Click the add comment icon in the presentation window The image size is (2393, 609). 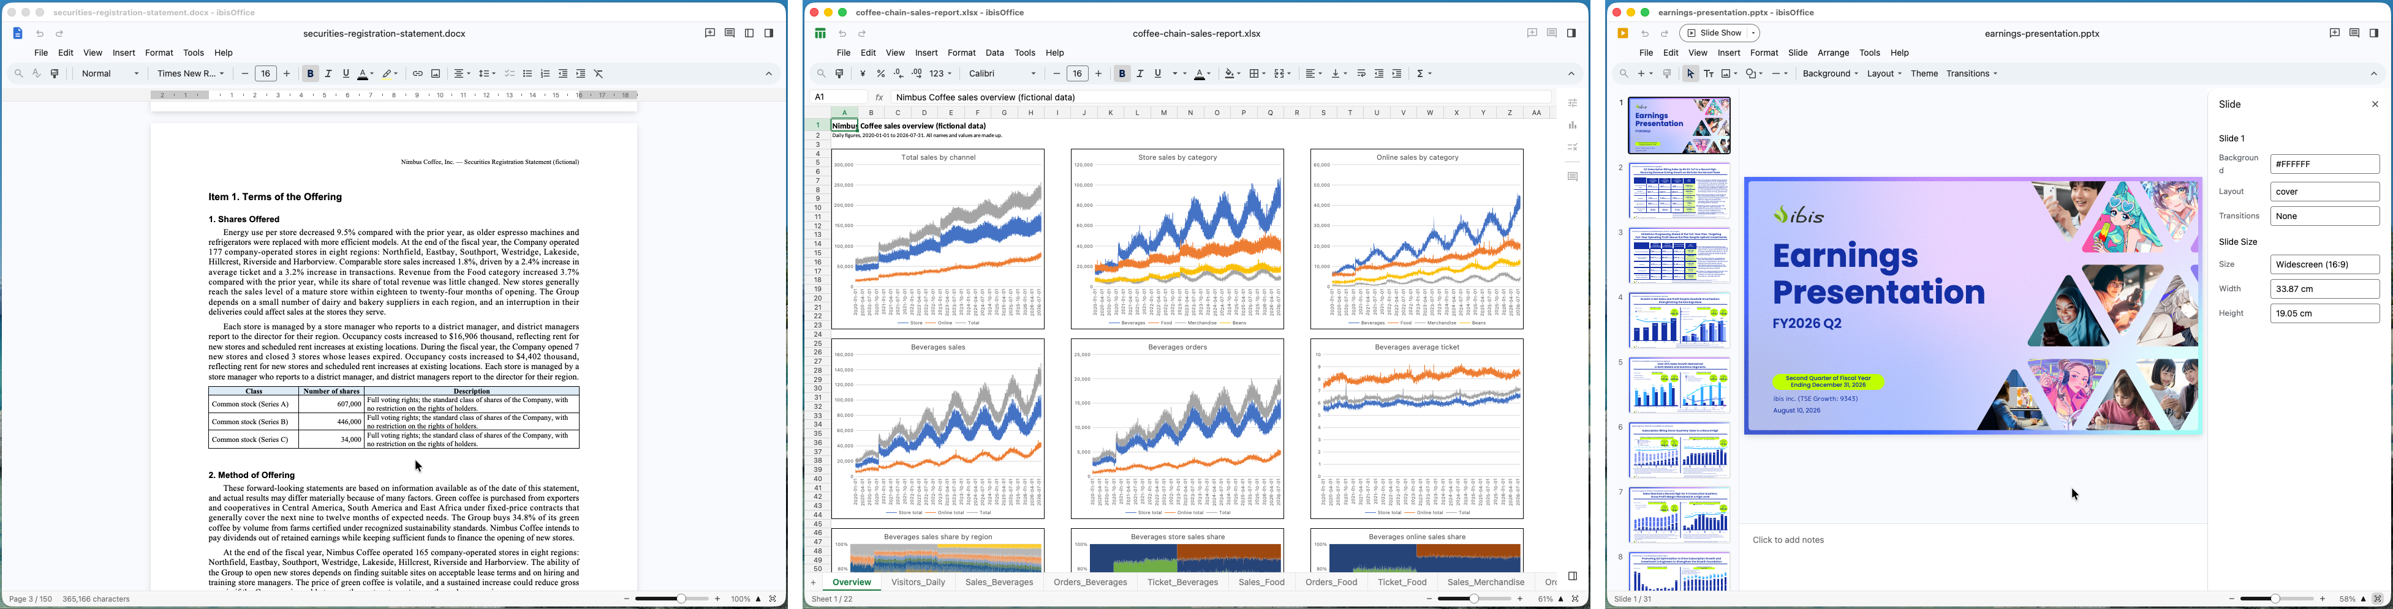[x=2334, y=34]
